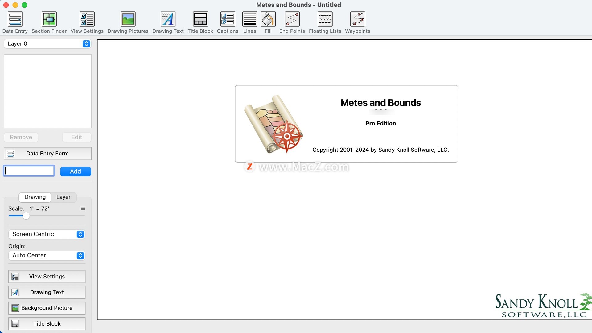This screenshot has width=592, height=333.
Task: Open Floating Lists from the toolbar
Action: point(325,19)
